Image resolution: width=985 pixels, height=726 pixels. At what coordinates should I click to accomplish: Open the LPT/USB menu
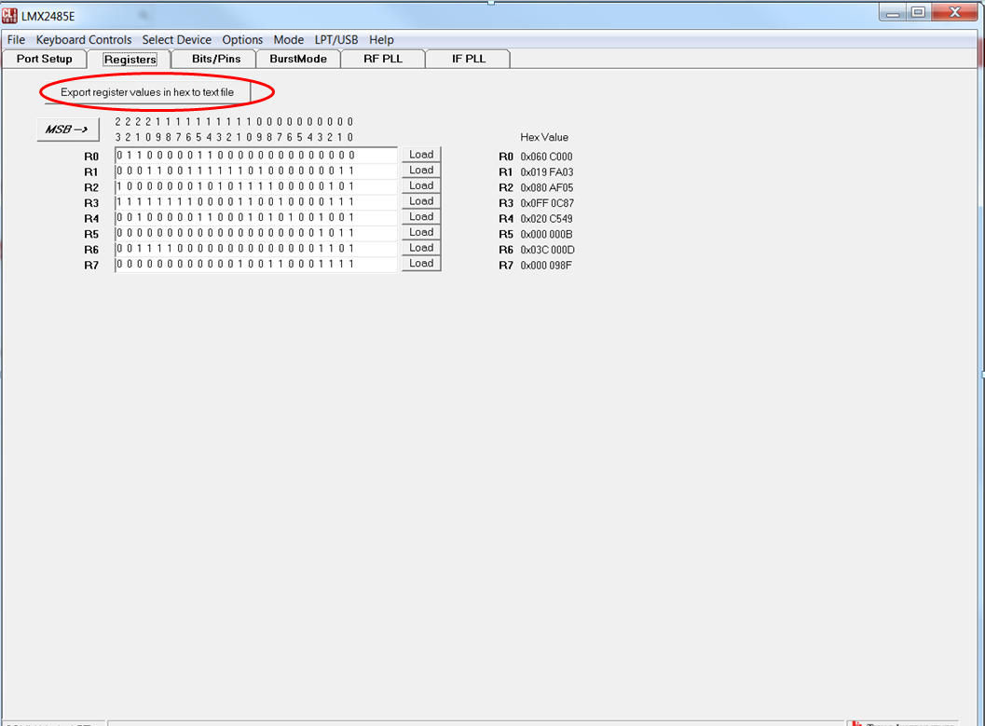(x=336, y=39)
